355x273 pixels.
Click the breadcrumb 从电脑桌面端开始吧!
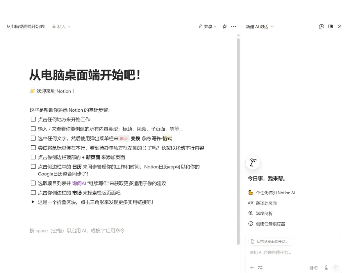coord(26,27)
